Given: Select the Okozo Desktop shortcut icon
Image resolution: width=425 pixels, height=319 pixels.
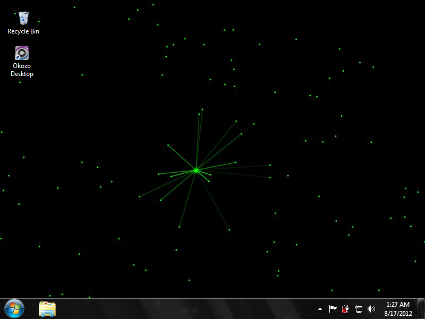Looking at the screenshot, I should [x=22, y=53].
